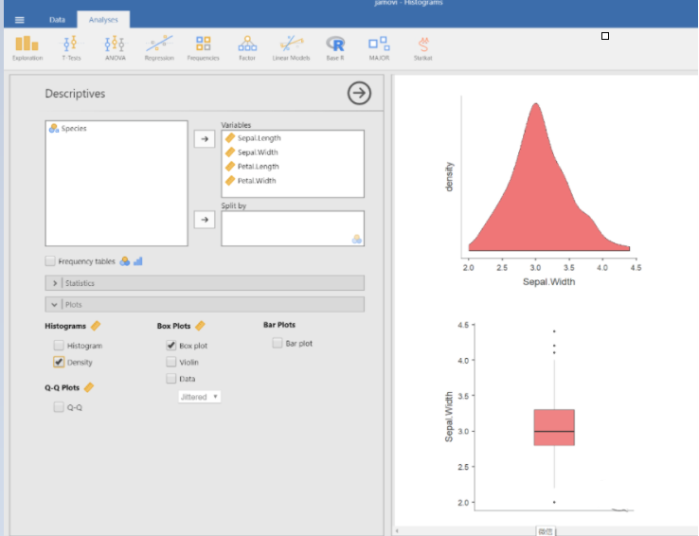The width and height of the screenshot is (699, 536).
Task: Click the Split by drop box
Action: point(292,228)
